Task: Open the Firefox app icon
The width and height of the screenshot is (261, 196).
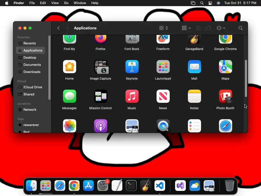Action: [100, 39]
